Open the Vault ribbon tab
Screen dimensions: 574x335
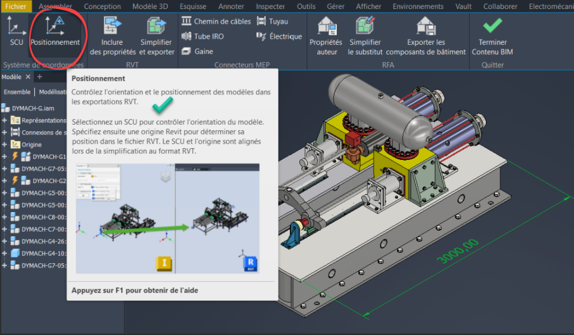coord(464,6)
